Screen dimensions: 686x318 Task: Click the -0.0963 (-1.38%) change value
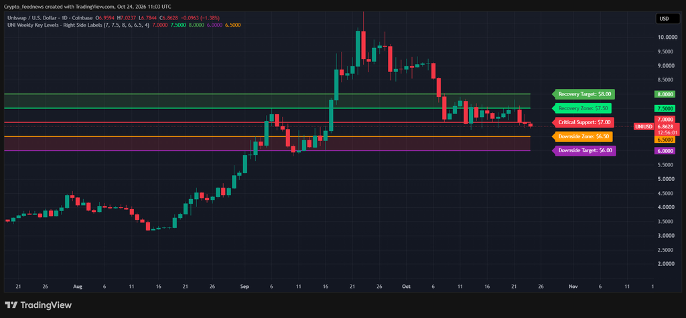199,18
